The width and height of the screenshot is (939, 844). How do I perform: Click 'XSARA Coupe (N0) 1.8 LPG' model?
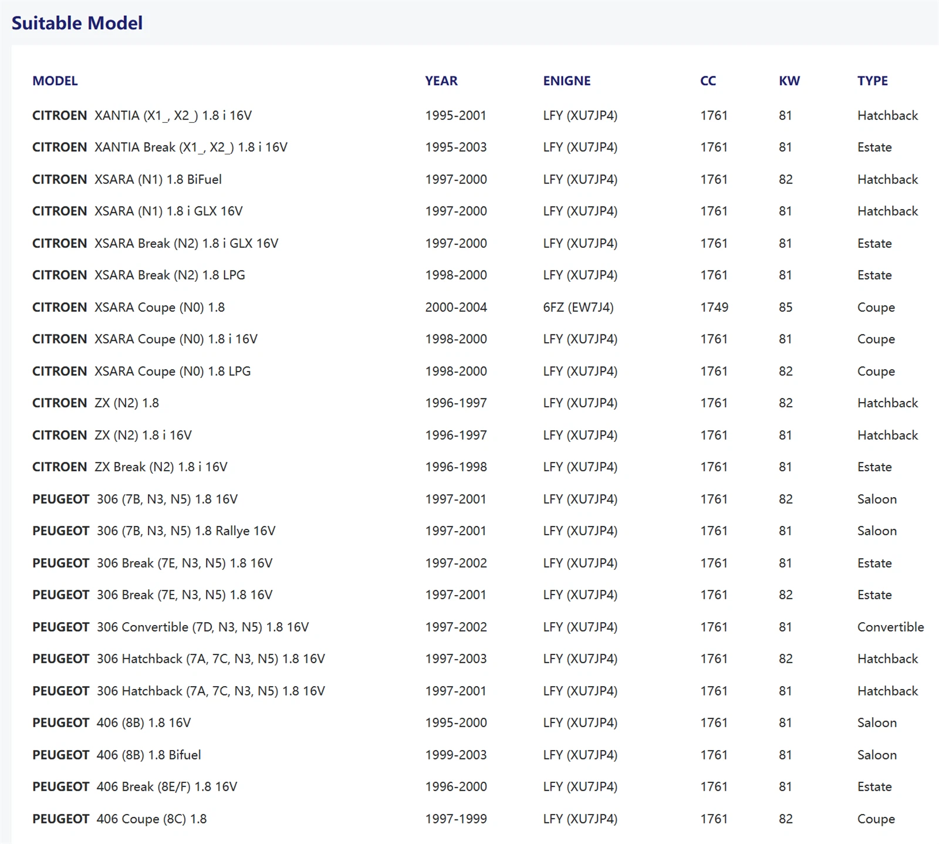(173, 372)
